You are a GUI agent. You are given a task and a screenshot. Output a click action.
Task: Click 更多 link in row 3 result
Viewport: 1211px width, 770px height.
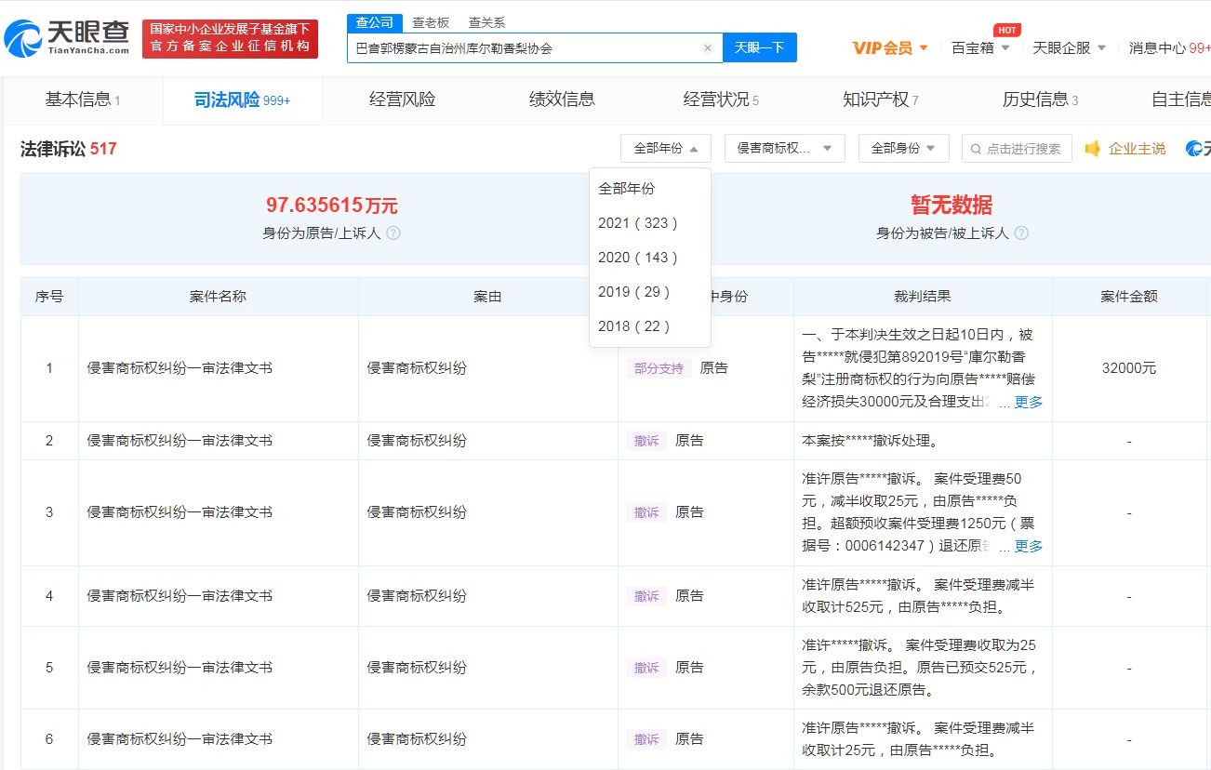pyautogui.click(x=1029, y=547)
